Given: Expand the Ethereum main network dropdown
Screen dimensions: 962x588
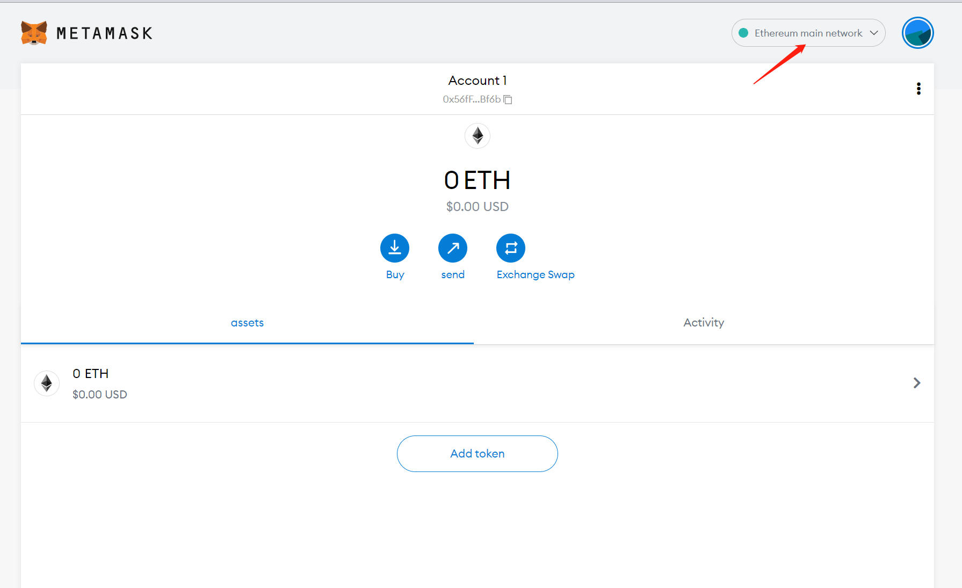Looking at the screenshot, I should 808,33.
